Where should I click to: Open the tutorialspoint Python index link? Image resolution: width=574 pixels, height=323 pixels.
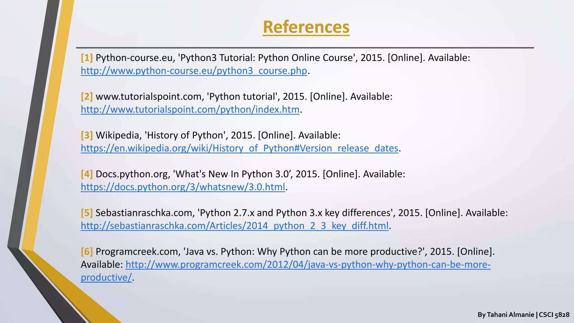(190, 109)
